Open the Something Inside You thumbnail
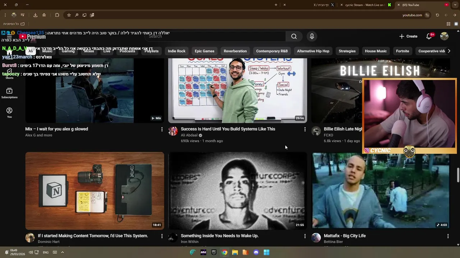The image size is (460, 258). 238,191
